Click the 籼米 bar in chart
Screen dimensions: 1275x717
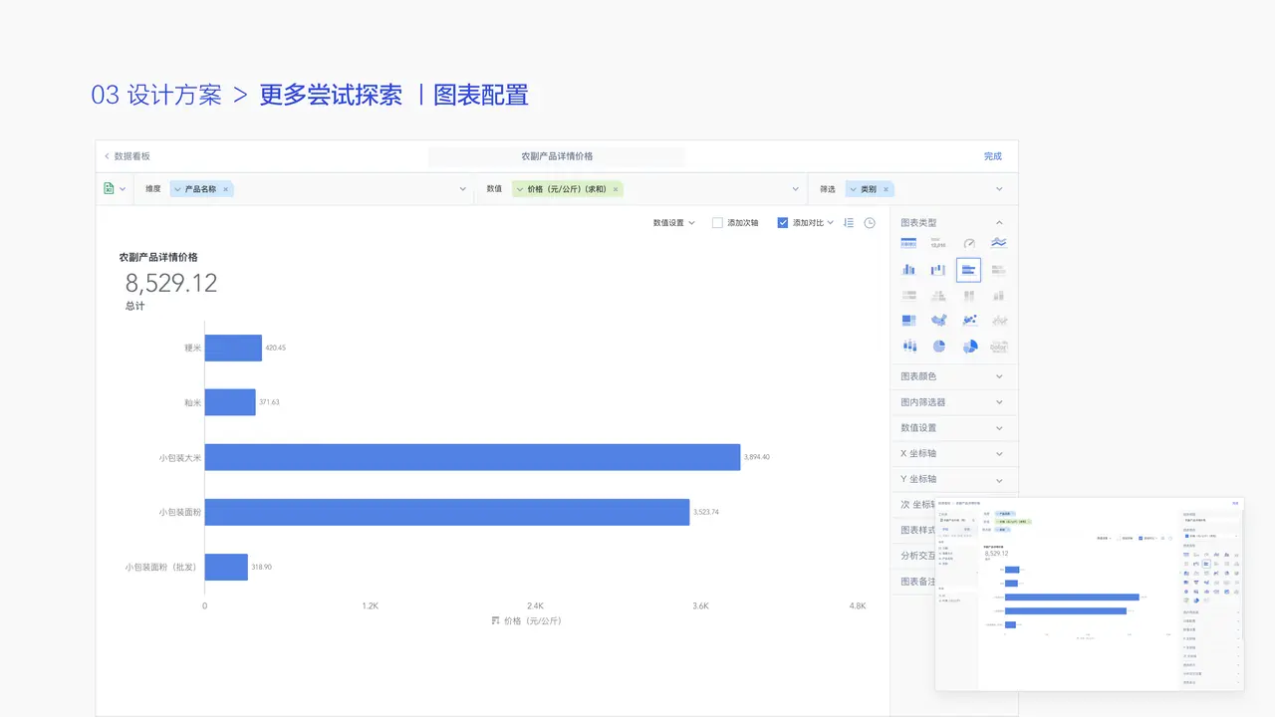point(230,402)
